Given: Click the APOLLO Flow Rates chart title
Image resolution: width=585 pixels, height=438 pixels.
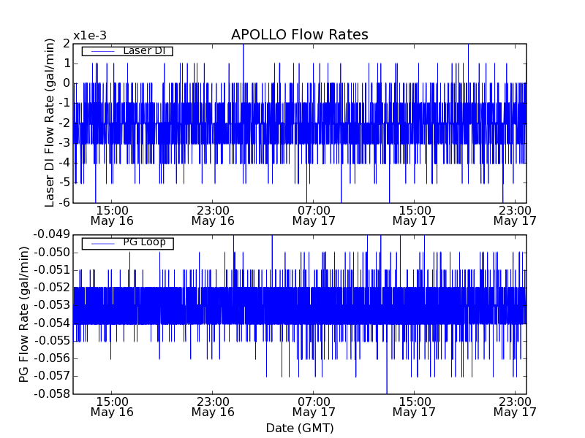Looking at the screenshot, I should [299, 35].
